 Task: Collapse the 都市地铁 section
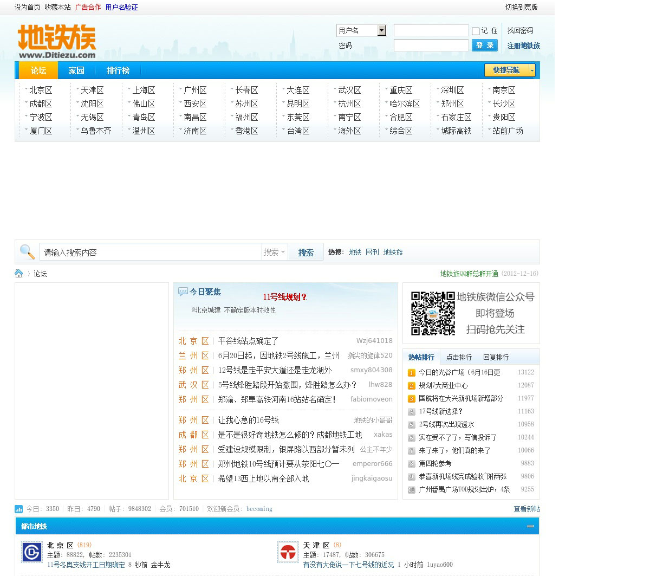click(x=530, y=526)
